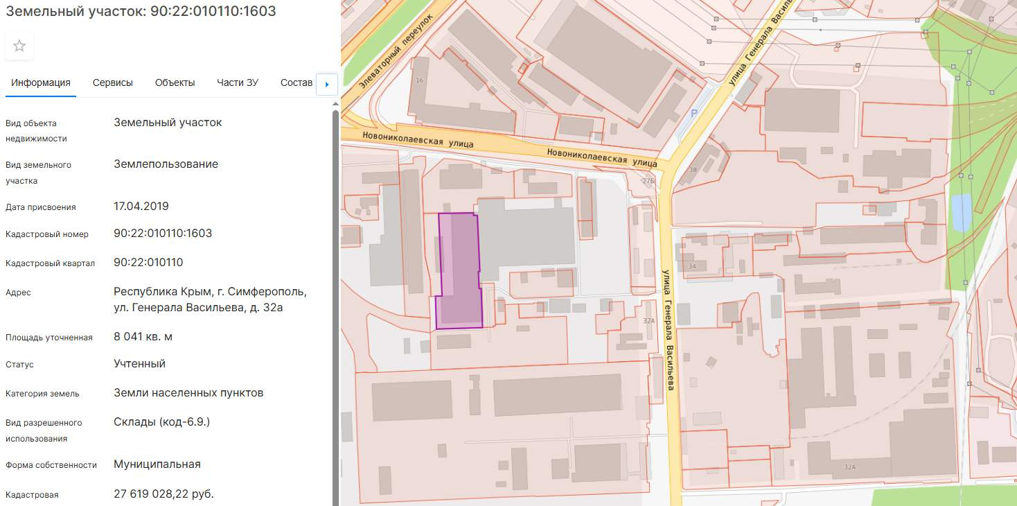Click the large gray building beside selected parcel
The width and height of the screenshot is (1017, 506).
[527, 236]
